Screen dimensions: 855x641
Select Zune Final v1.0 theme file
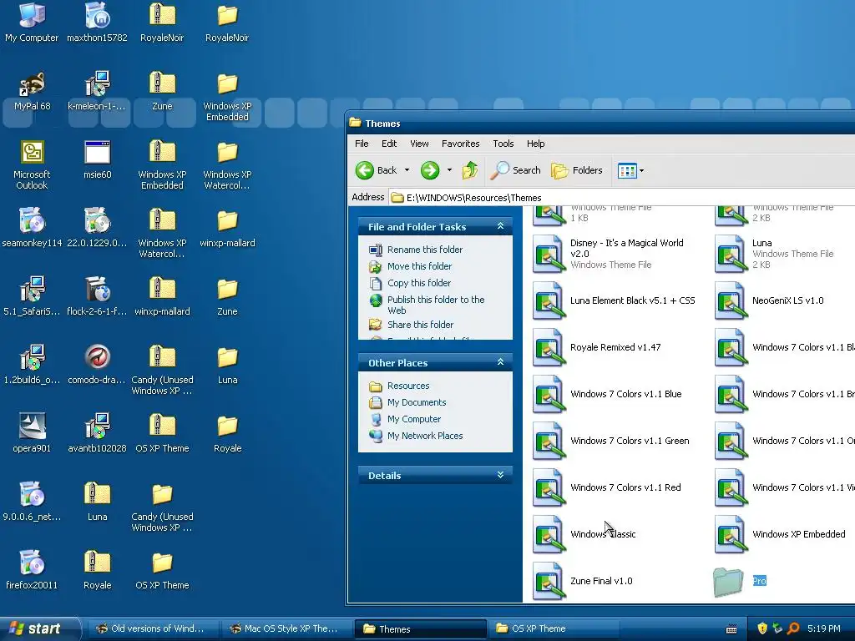[583, 582]
